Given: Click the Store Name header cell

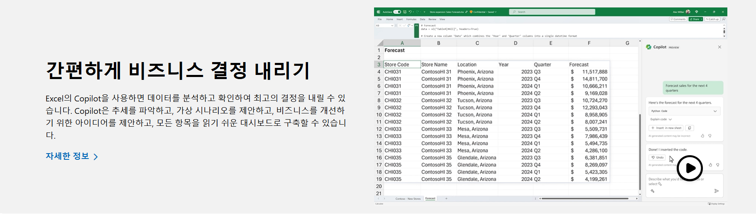Looking at the screenshot, I should (438, 65).
